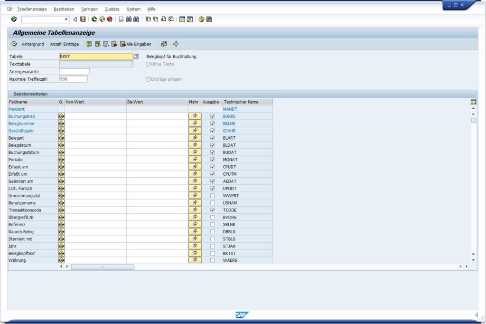Click the red Cancel icon

pyautogui.click(x=110, y=19)
